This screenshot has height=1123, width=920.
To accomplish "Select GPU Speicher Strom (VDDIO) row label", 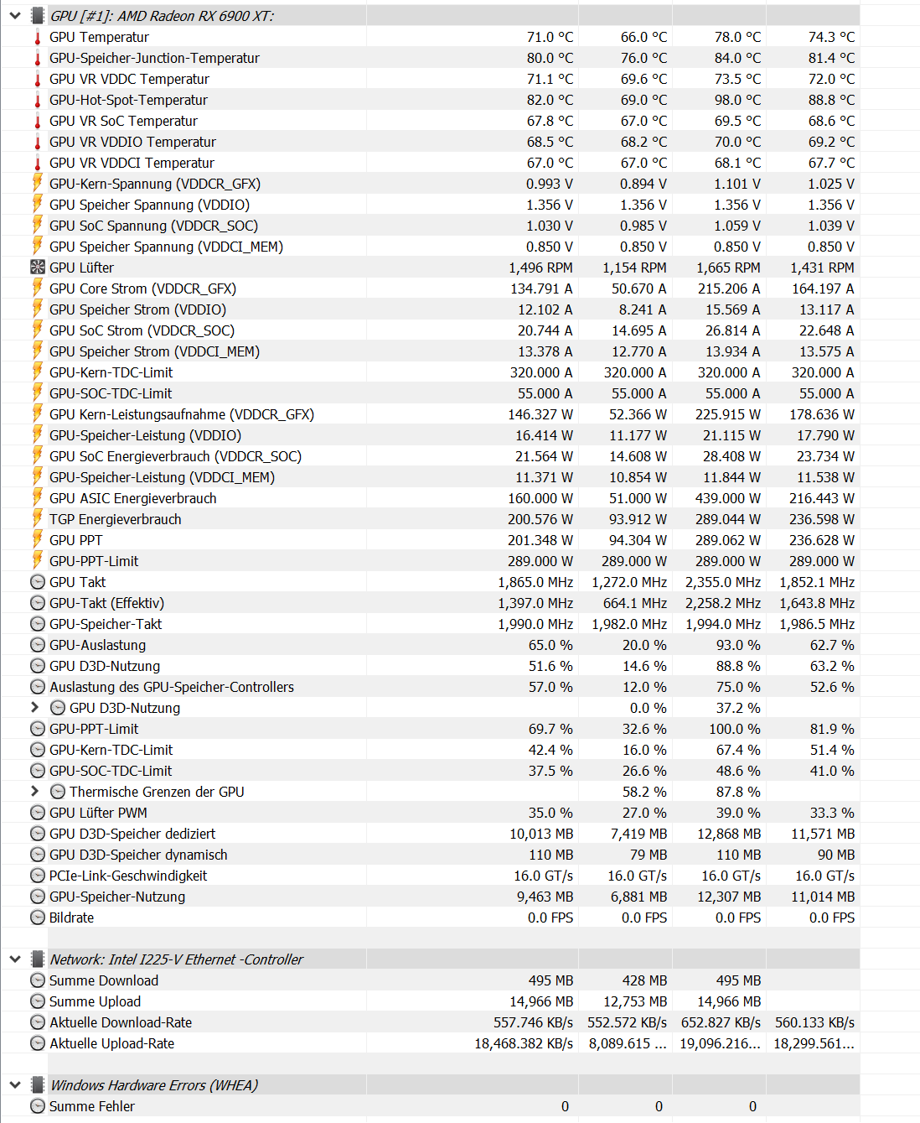I will pyautogui.click(x=137, y=309).
